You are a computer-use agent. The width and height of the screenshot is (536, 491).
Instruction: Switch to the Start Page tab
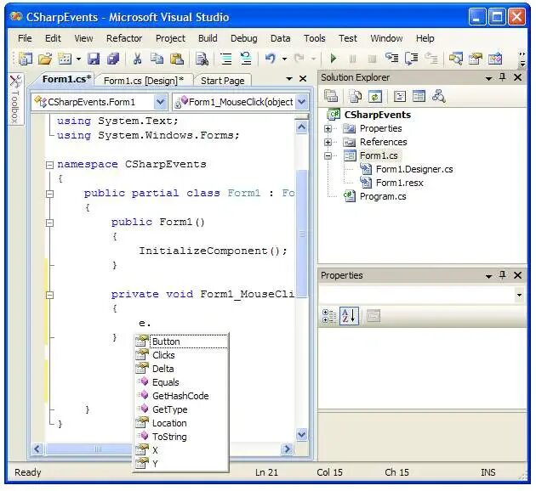coord(223,81)
